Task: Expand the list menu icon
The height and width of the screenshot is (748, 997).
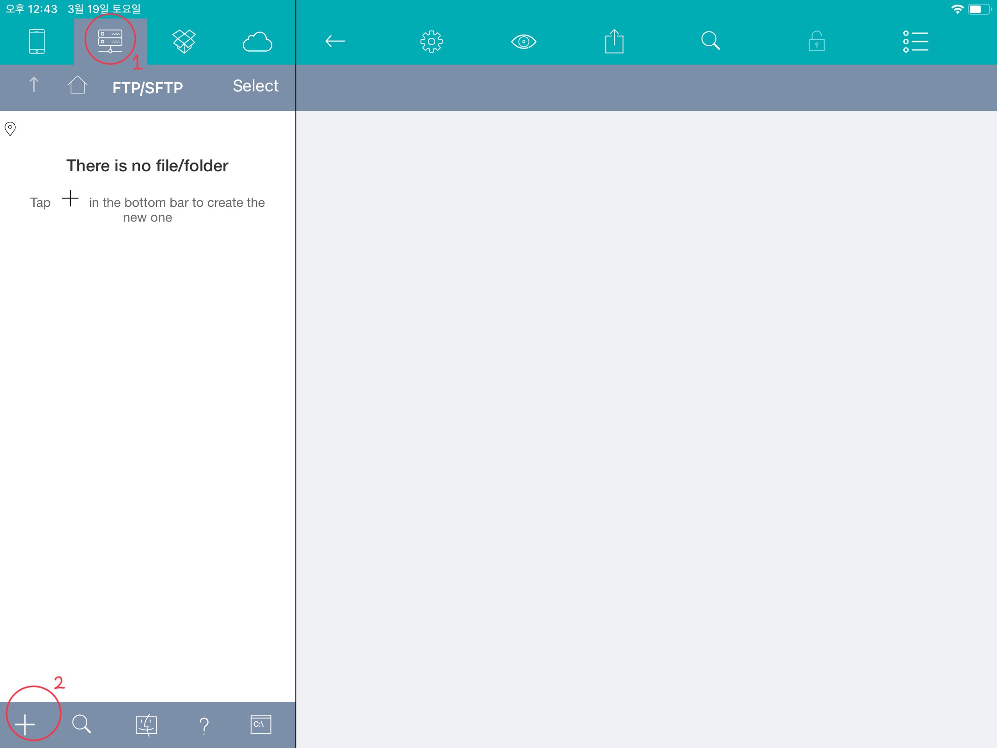Action: tap(916, 42)
